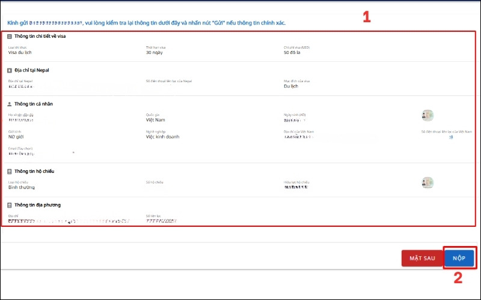Click the blue instruction text beginning "Kính gửi"
The width and height of the screenshot is (481, 300).
point(146,23)
